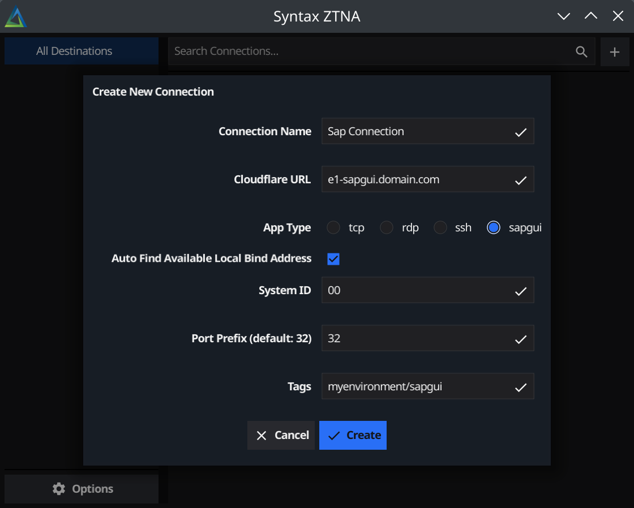Click the checkmark icon in System ID field
The image size is (634, 508).
(519, 290)
